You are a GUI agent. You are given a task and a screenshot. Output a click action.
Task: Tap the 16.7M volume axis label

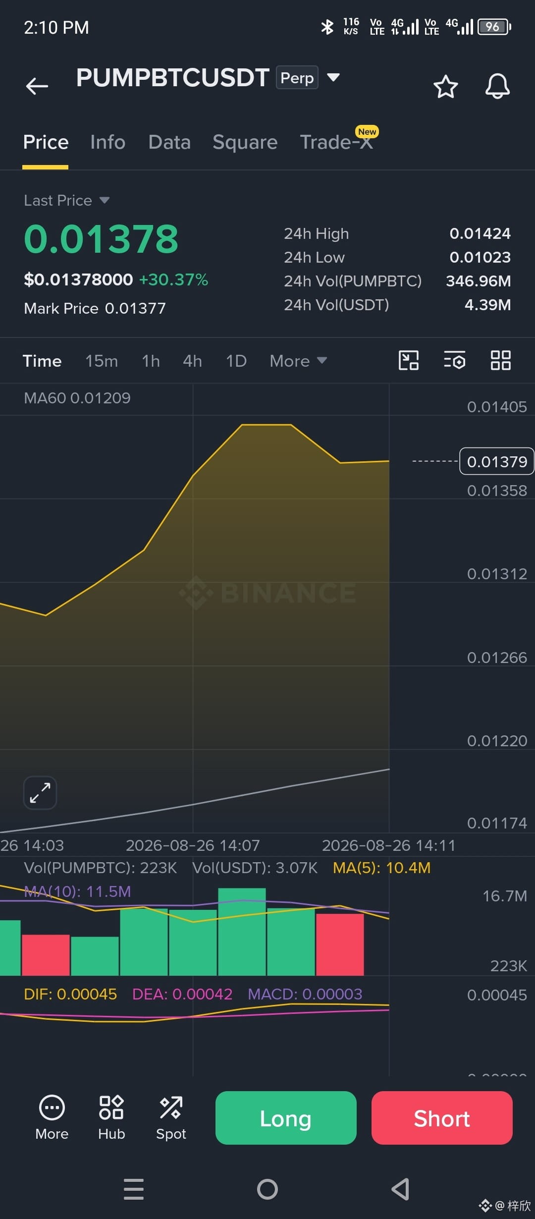pos(505,896)
